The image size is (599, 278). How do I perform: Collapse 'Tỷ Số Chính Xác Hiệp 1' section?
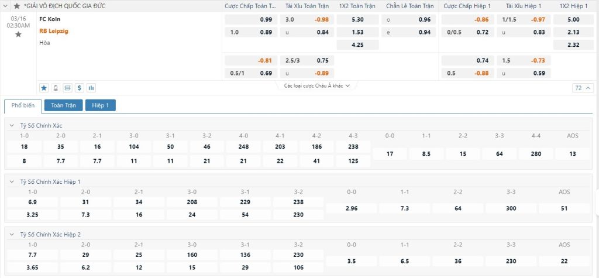(x=12, y=181)
